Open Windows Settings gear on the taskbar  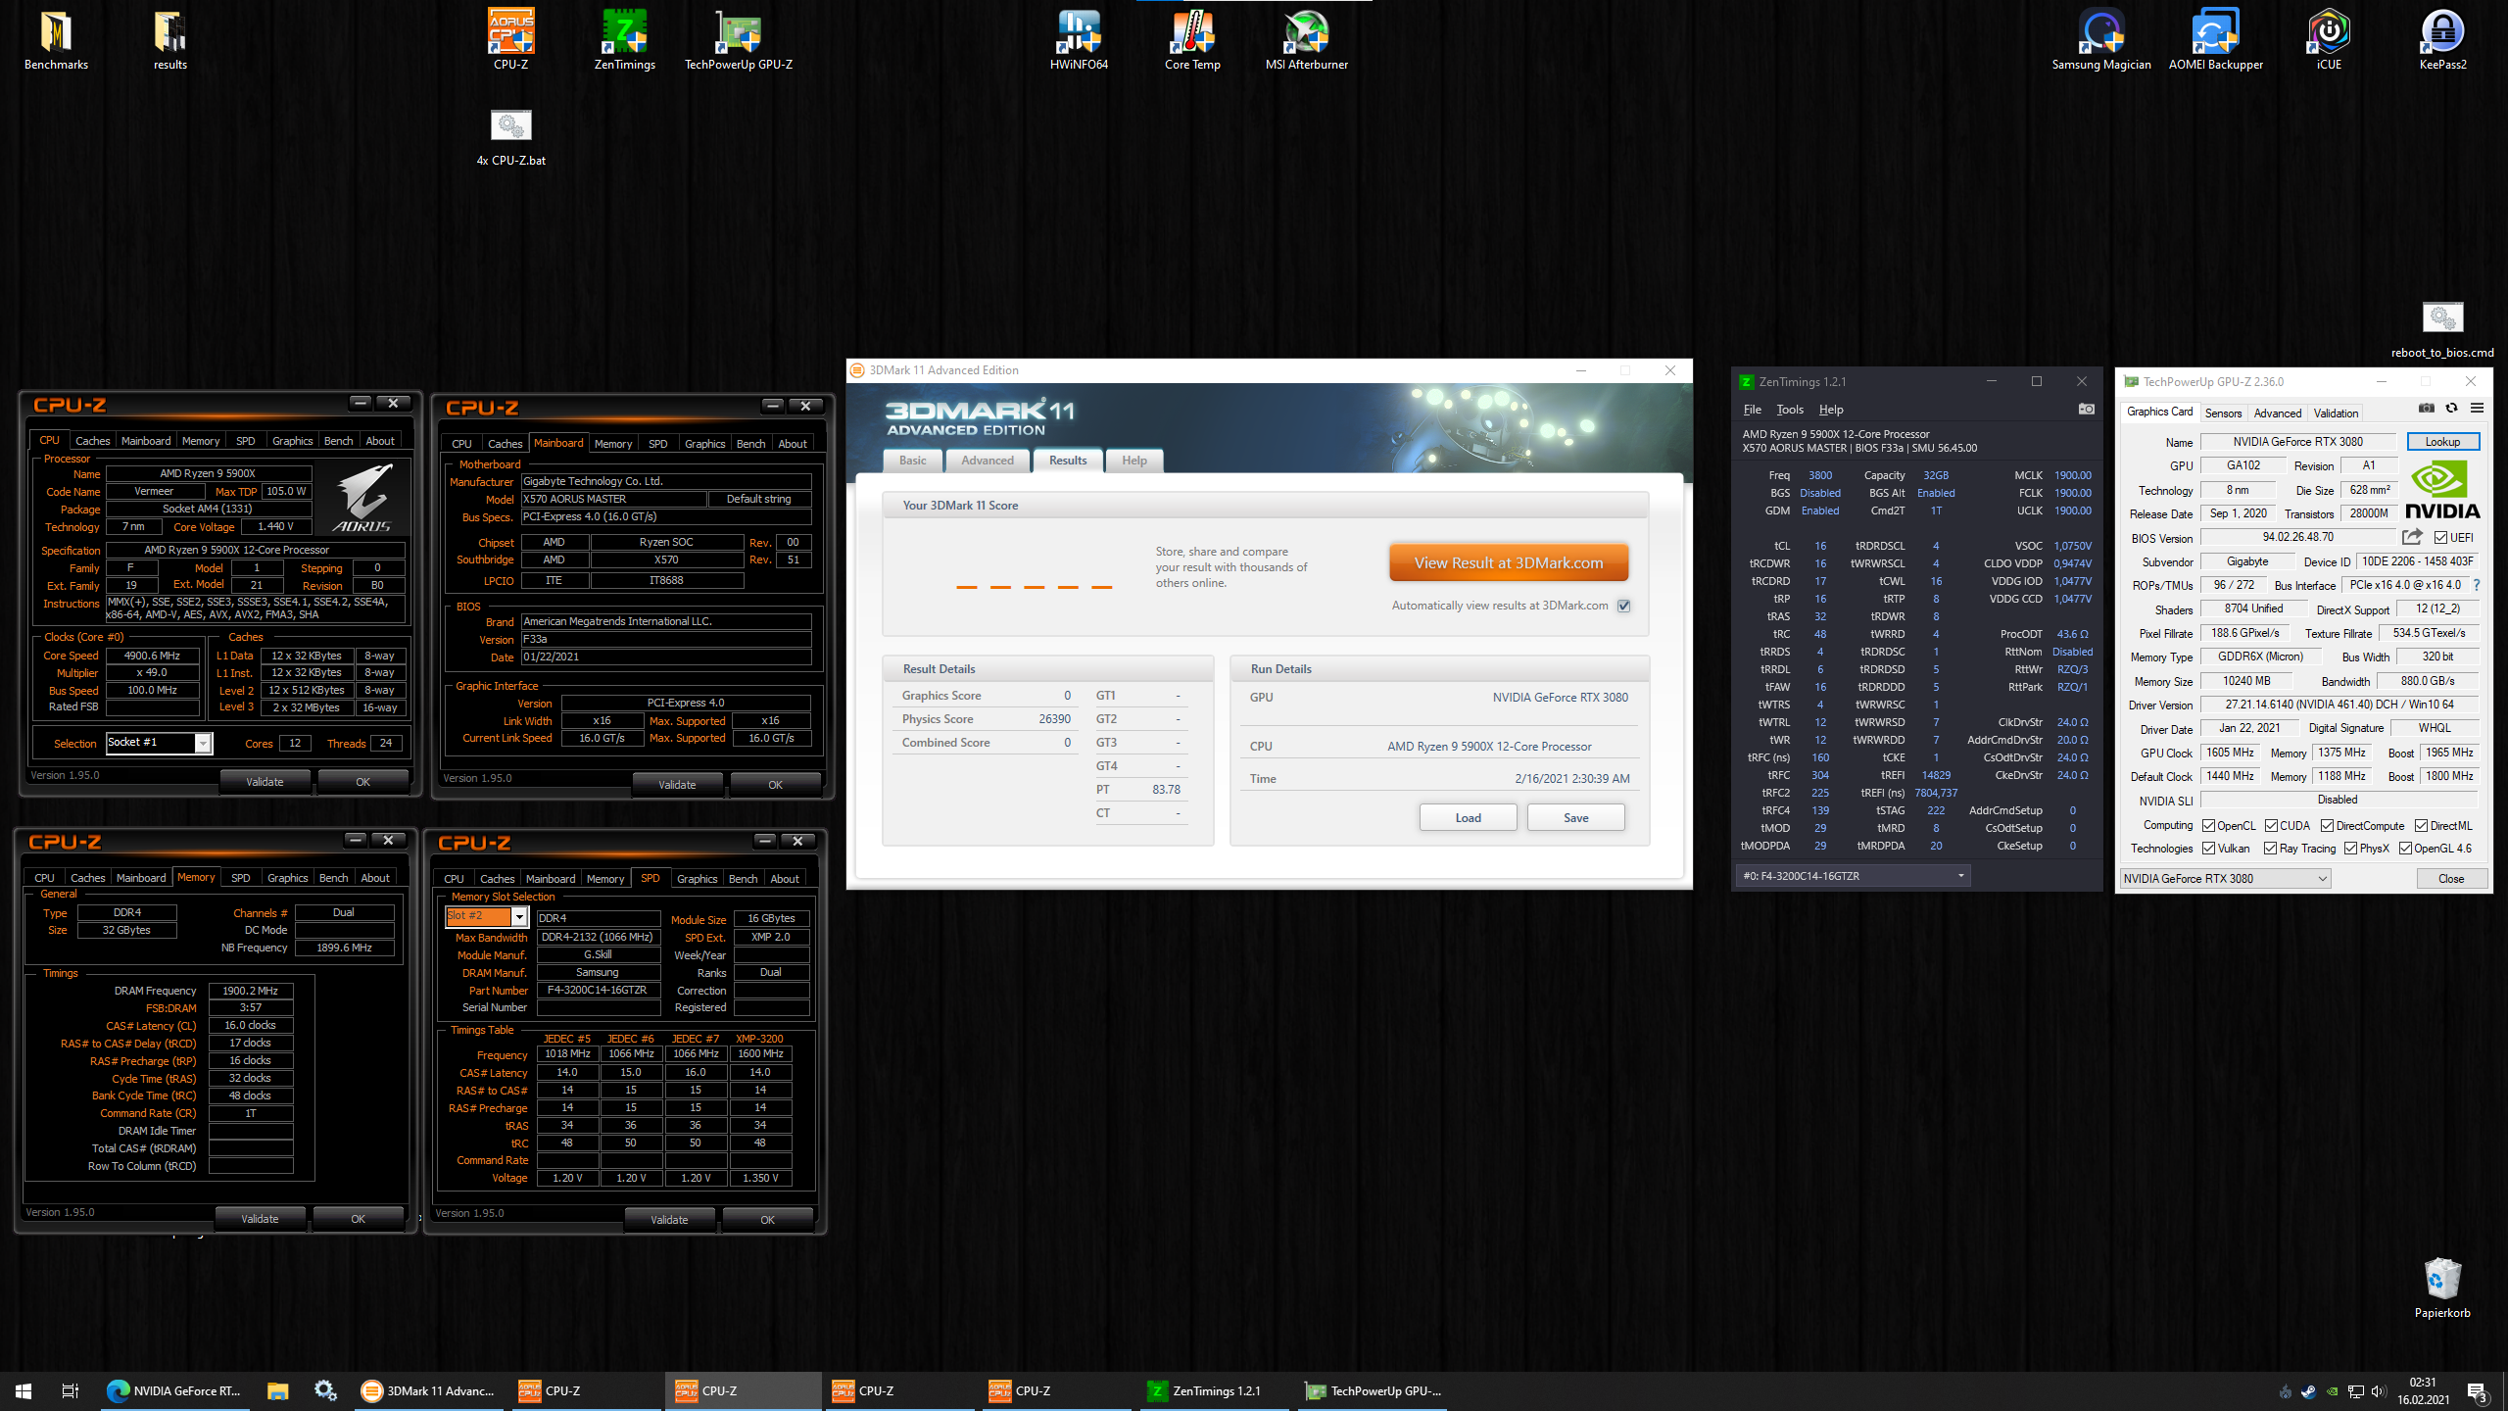pos(325,1390)
